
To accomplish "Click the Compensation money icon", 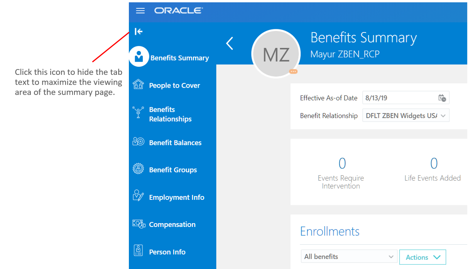I will click(139, 224).
